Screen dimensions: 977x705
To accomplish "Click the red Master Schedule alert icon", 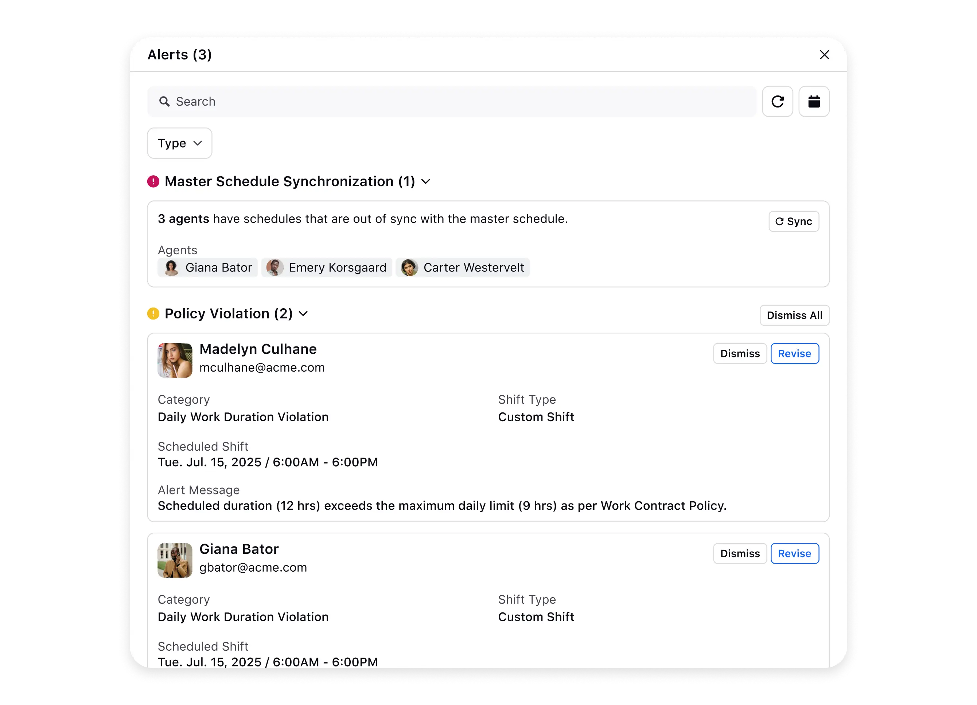I will (153, 181).
